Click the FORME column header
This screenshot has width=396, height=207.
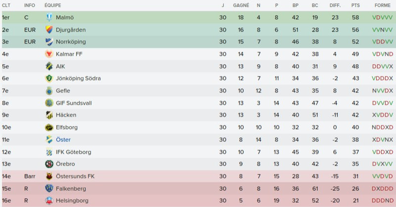[382, 4]
